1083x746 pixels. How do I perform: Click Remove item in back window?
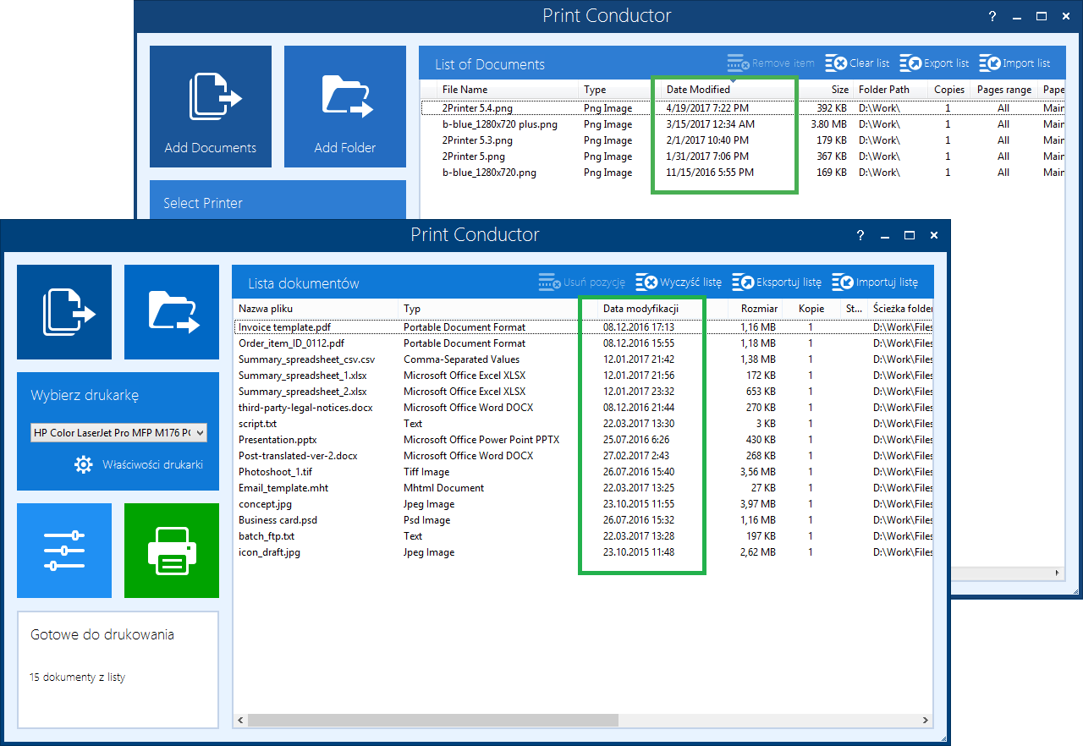(771, 63)
